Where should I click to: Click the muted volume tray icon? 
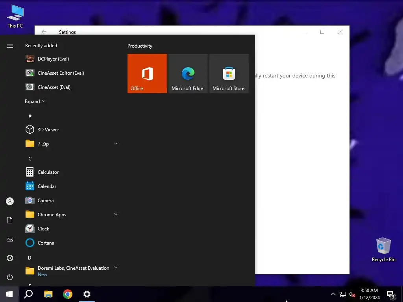(x=352, y=294)
